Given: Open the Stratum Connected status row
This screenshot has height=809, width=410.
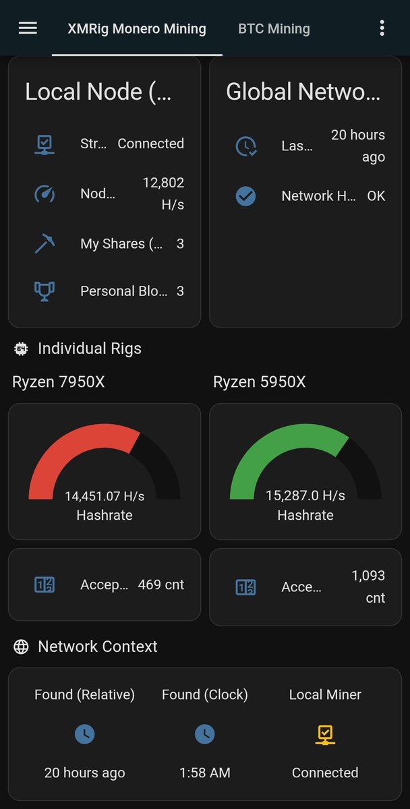Looking at the screenshot, I should [x=105, y=144].
